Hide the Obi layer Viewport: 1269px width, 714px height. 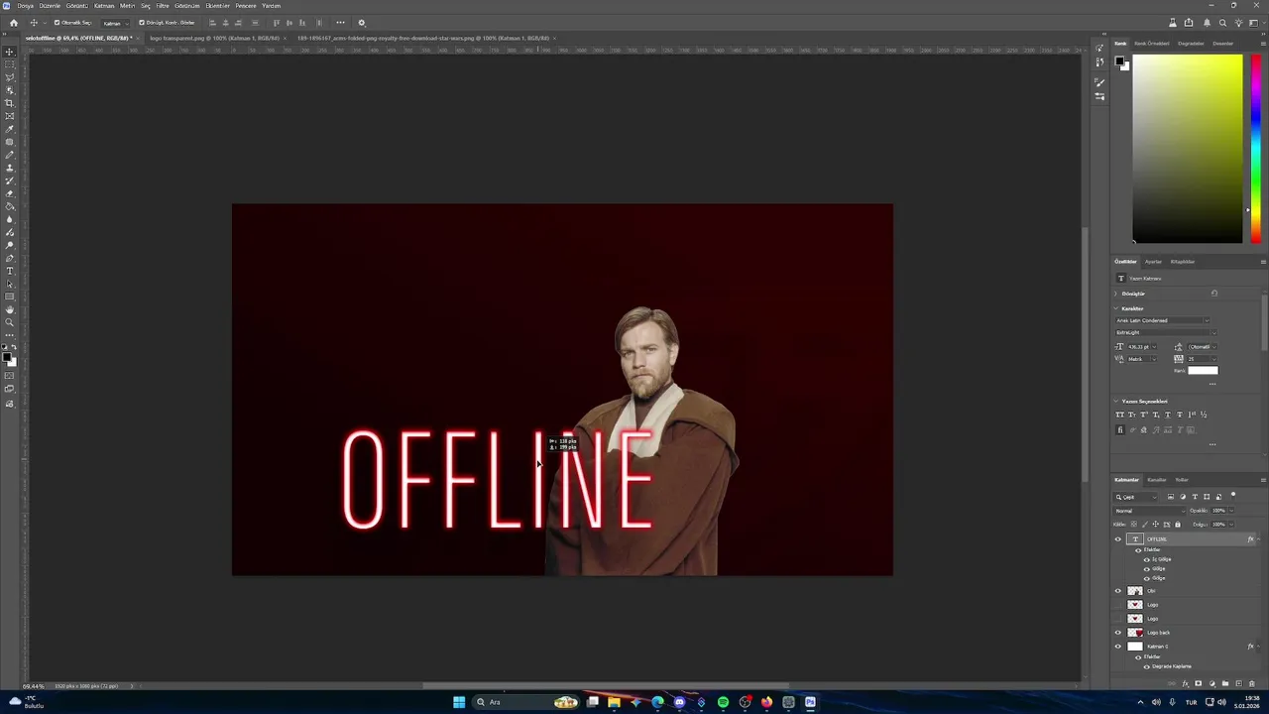pyautogui.click(x=1118, y=591)
